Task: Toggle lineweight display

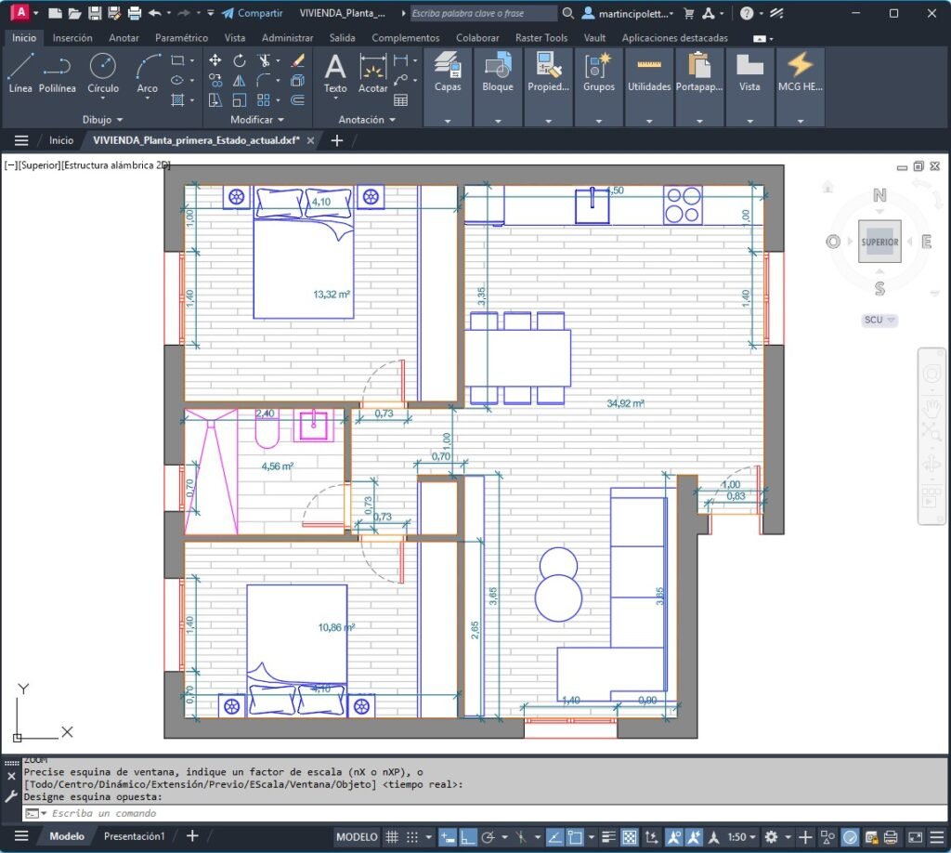Action: point(609,837)
